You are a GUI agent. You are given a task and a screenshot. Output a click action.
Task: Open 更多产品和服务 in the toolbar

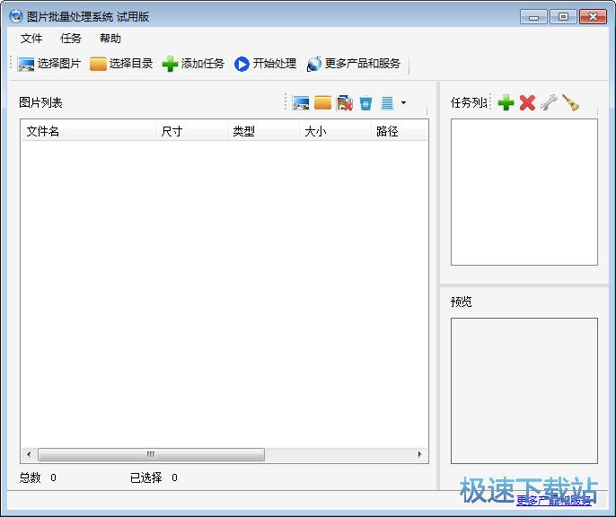coord(354,64)
